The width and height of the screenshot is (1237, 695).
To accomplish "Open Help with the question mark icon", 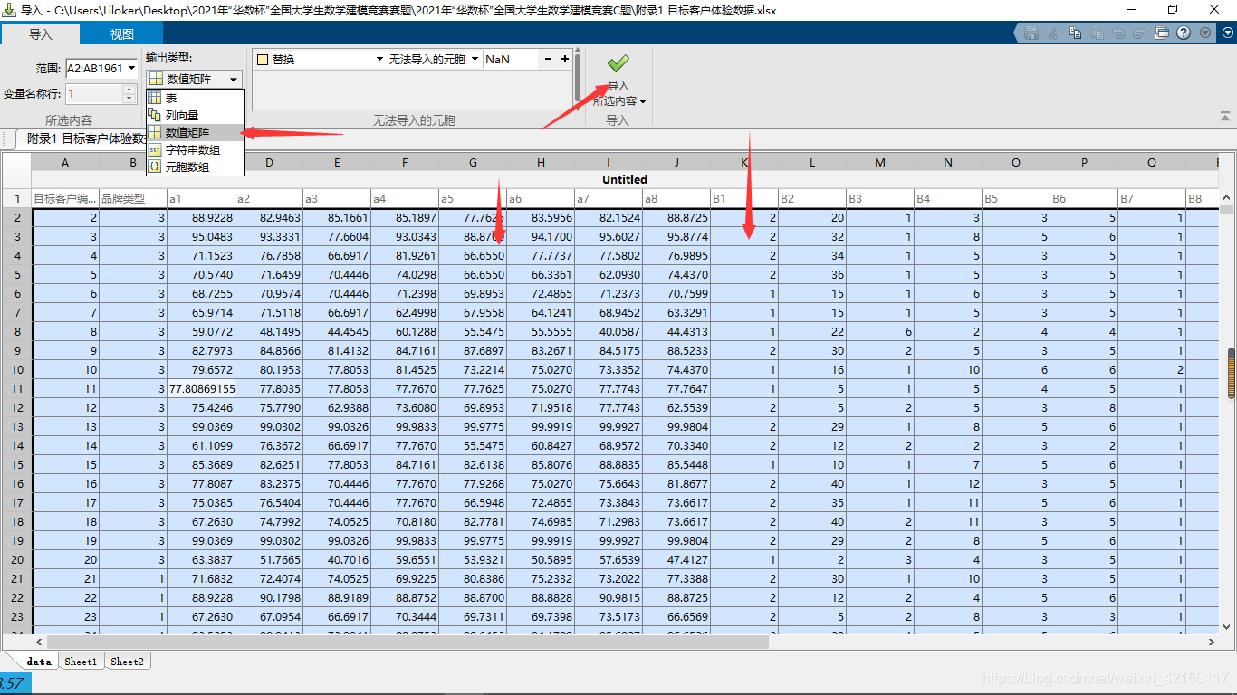I will [1184, 33].
